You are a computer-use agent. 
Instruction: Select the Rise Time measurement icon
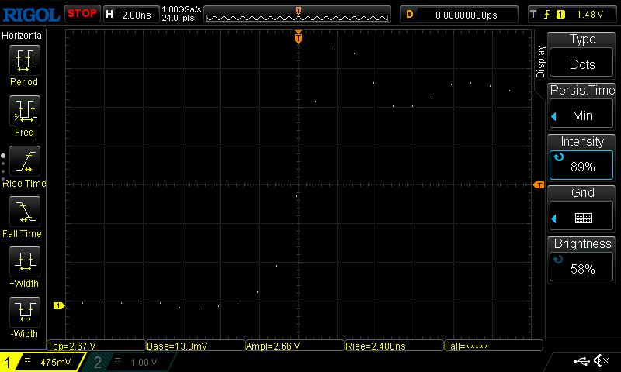pos(25,161)
